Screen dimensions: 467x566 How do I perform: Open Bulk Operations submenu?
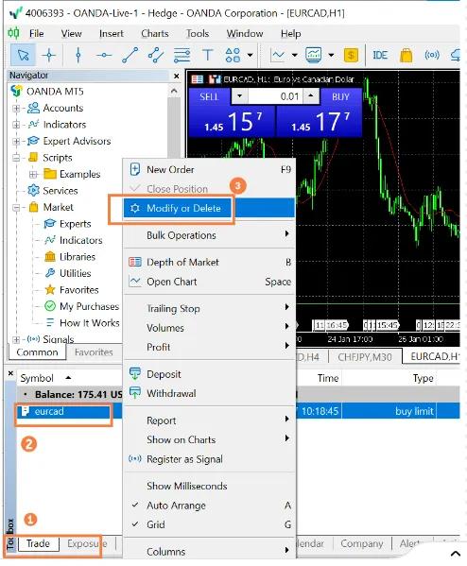coord(210,235)
